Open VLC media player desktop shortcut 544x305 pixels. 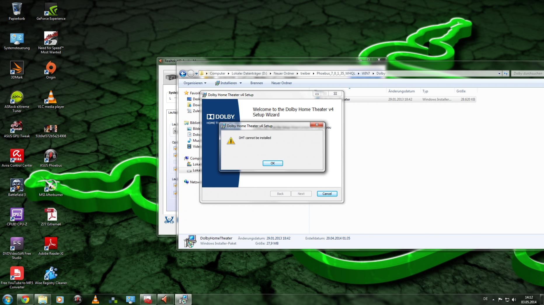pyautogui.click(x=51, y=100)
